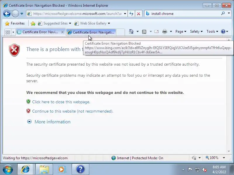Launch Windows Media Player from taskbar
Viewport: 234px width, 175px height.
62,169
